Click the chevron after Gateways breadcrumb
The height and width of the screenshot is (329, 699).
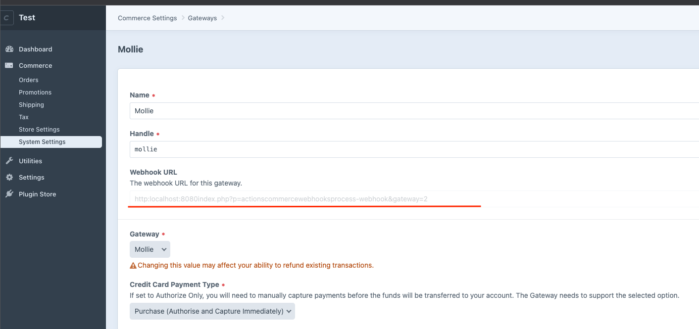[223, 18]
